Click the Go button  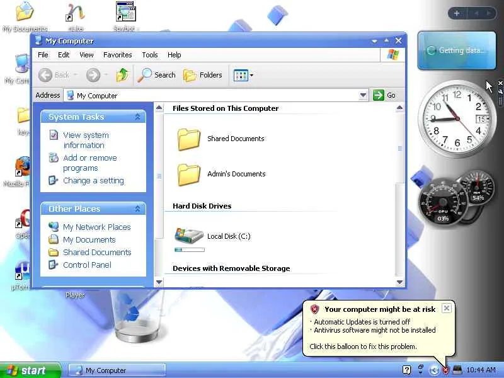pyautogui.click(x=384, y=95)
